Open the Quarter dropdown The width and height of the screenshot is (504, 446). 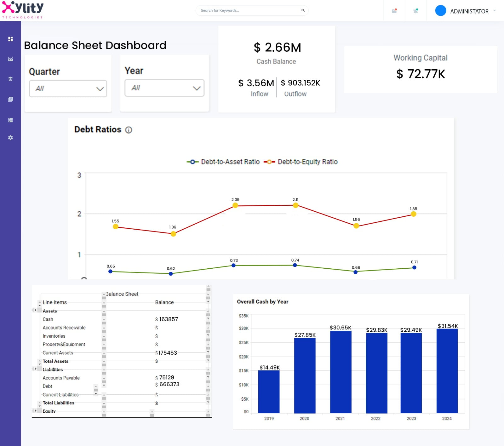click(68, 89)
